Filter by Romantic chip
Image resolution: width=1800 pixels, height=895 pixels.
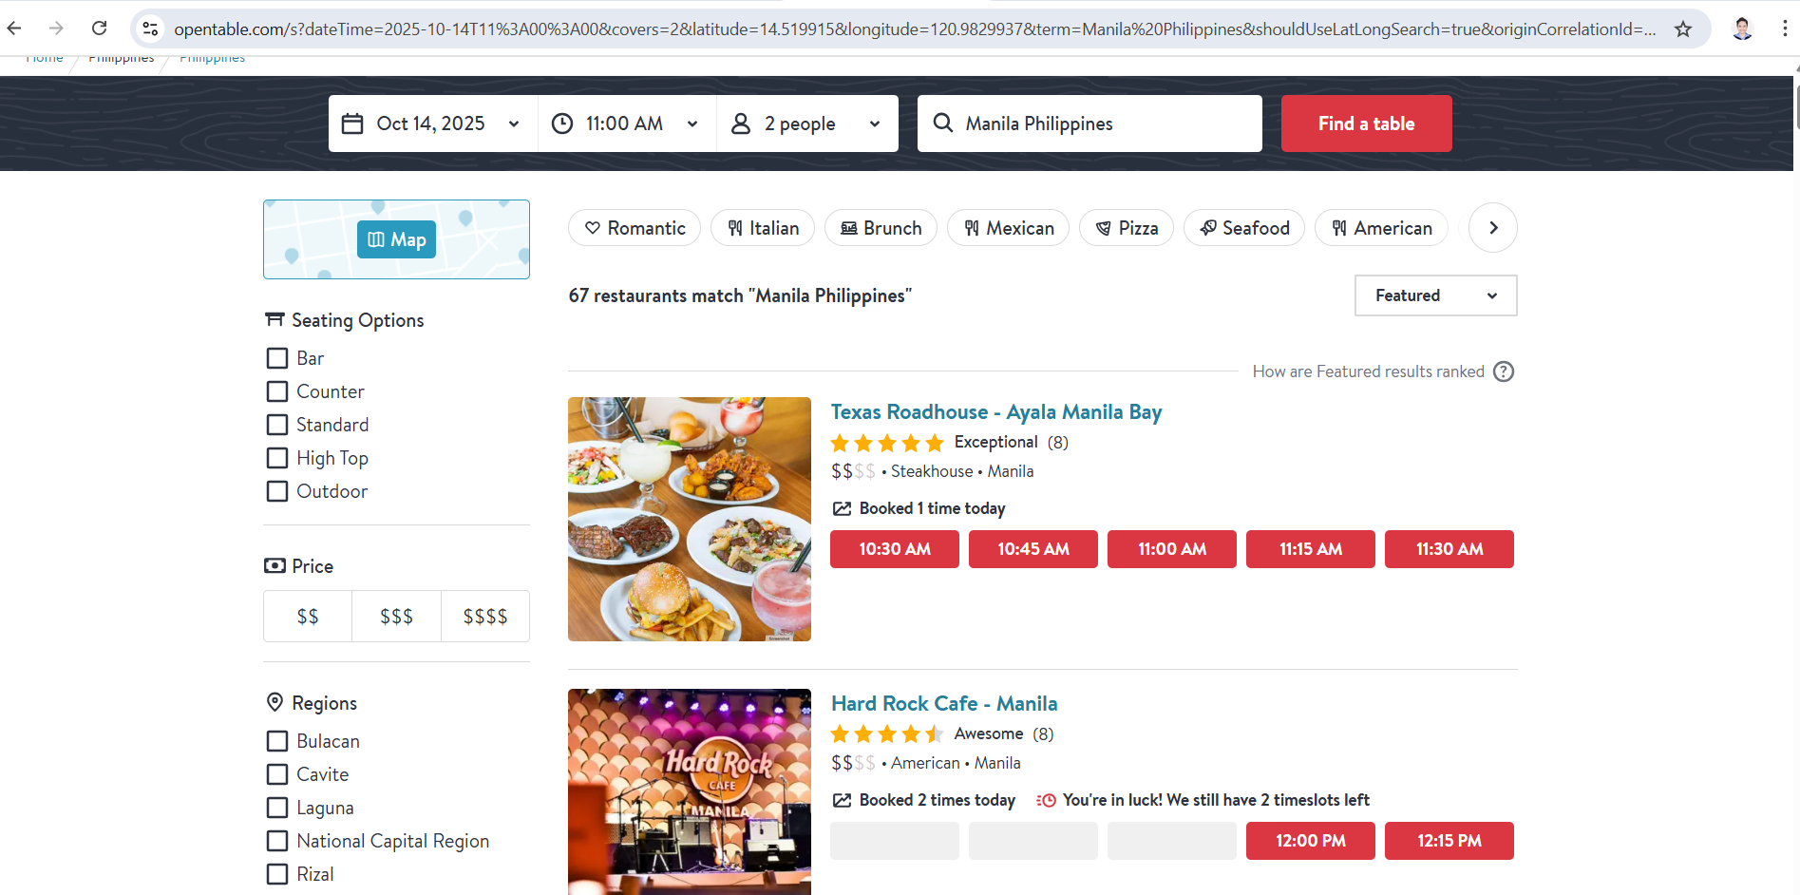[635, 228]
